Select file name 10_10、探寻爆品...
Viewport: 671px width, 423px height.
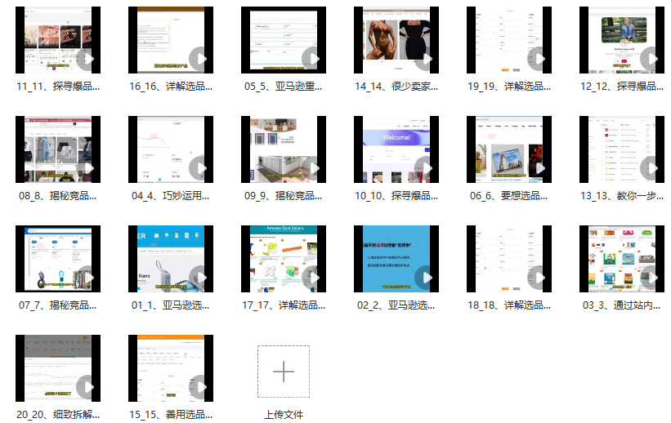coord(396,196)
